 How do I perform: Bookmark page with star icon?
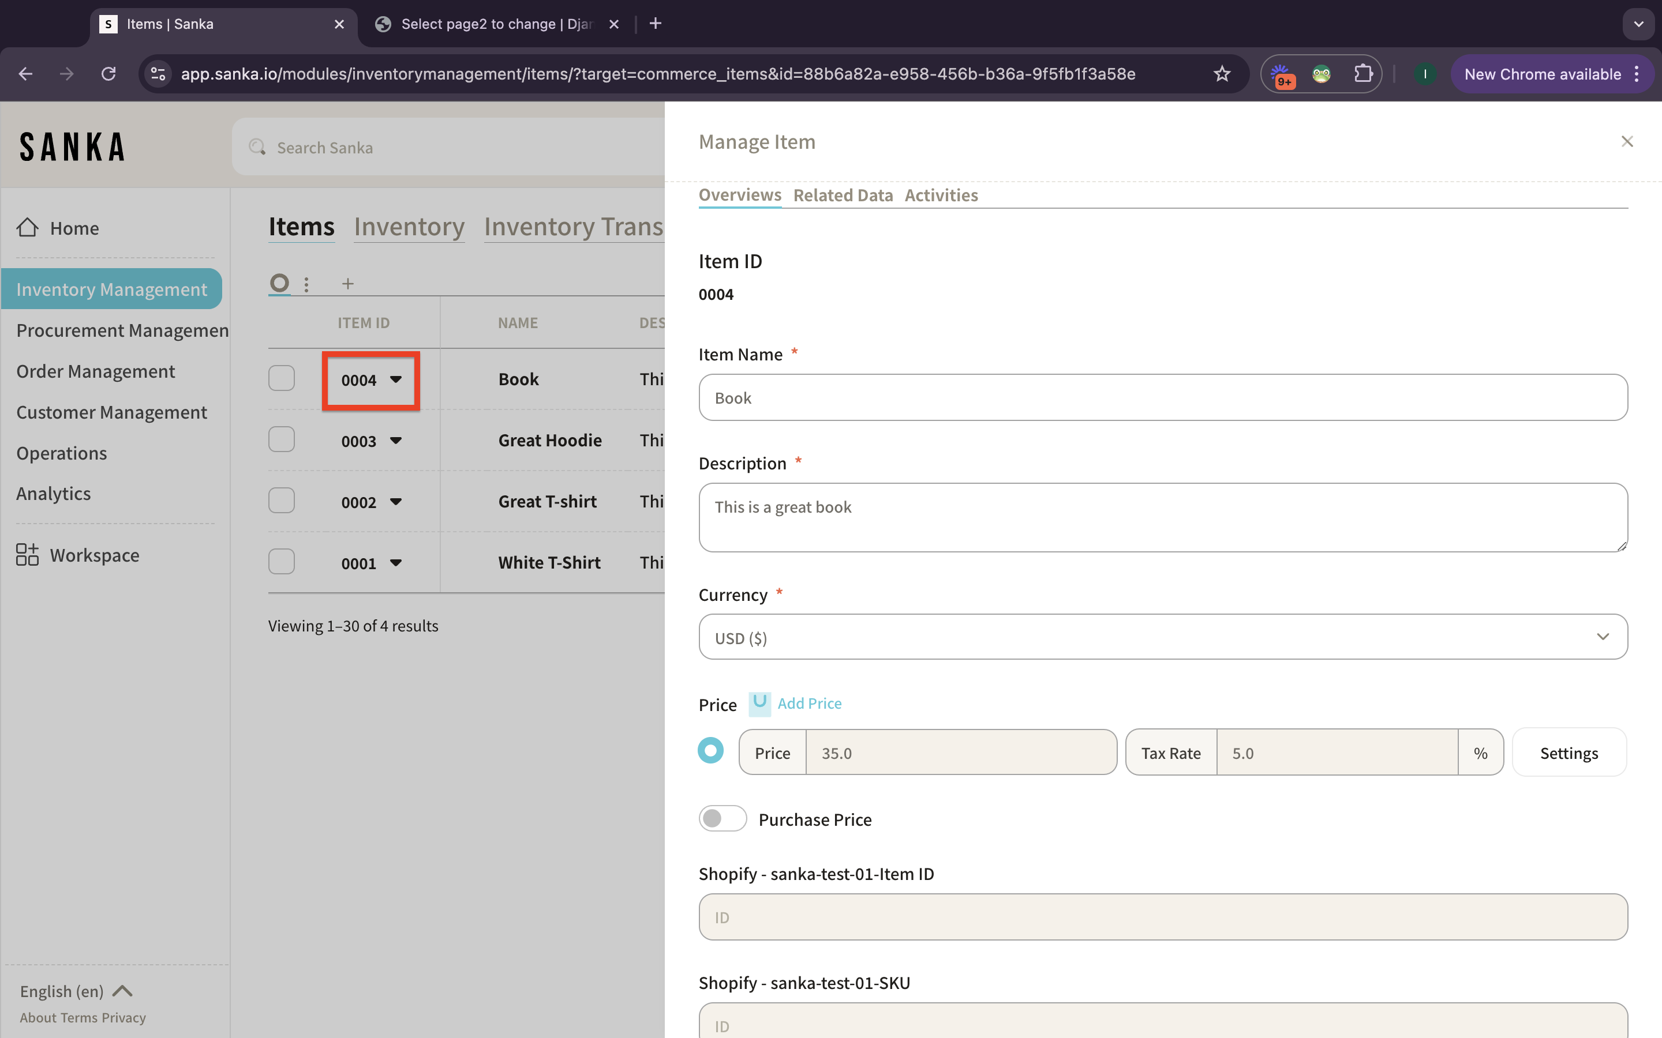1221,74
